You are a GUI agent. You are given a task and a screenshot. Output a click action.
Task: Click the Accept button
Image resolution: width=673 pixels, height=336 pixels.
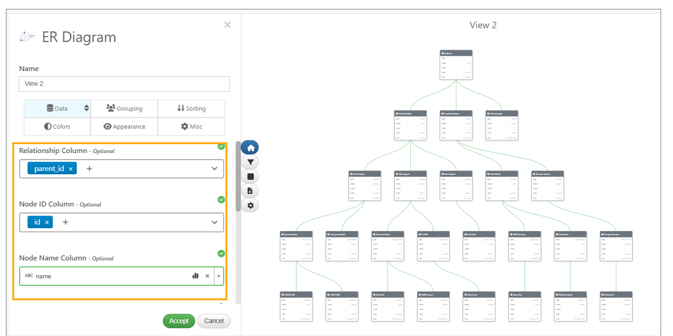(178, 321)
